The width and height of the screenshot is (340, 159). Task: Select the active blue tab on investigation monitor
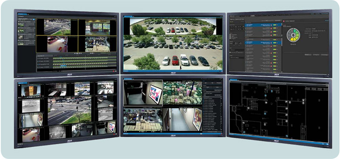tap(23, 14)
